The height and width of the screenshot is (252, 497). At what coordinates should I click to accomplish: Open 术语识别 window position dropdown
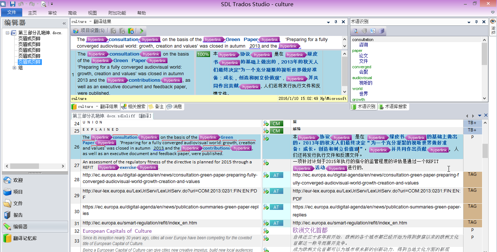(469, 22)
